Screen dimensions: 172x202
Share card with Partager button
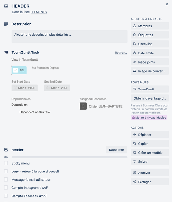click(x=150, y=182)
